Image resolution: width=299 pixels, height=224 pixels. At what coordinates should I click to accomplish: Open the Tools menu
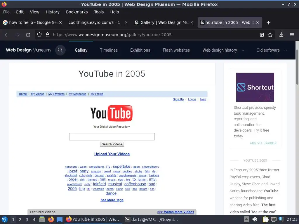[x=99, y=12]
